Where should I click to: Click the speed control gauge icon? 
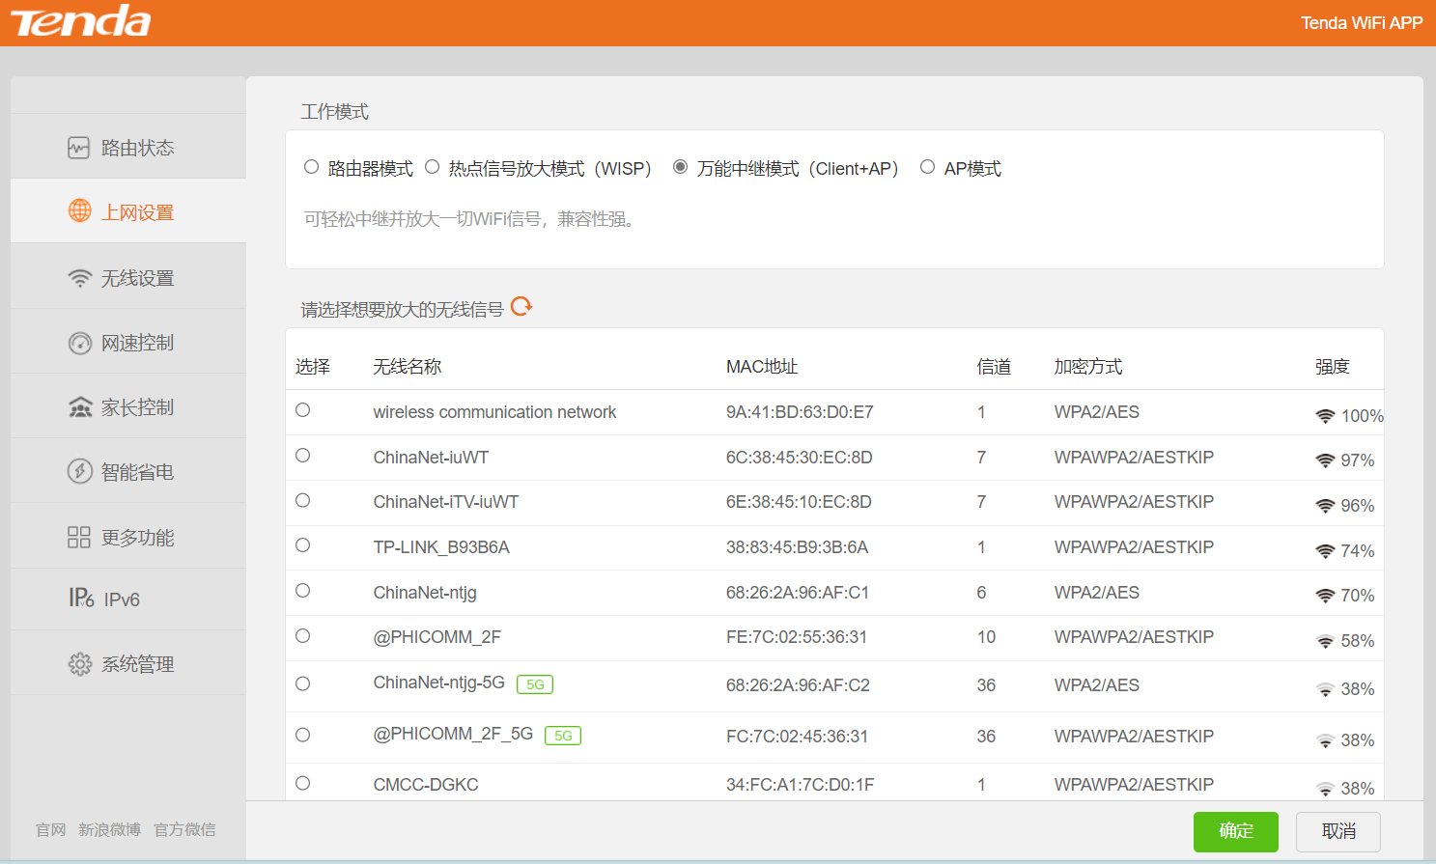[80, 343]
